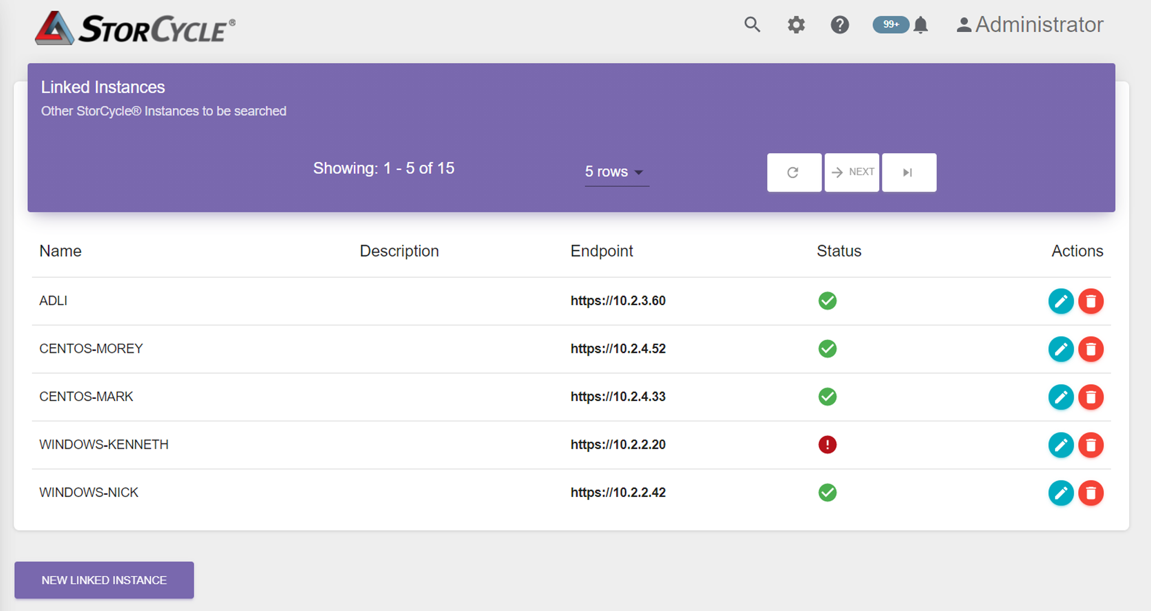1151x611 pixels.
Task: Delete the WINDOWS-KENNETH instance
Action: (x=1091, y=444)
